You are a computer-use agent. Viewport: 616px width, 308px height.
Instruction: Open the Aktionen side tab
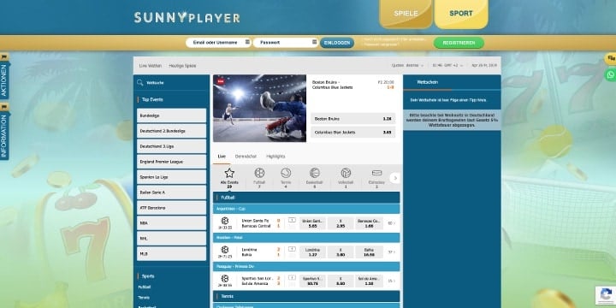pos(4,81)
